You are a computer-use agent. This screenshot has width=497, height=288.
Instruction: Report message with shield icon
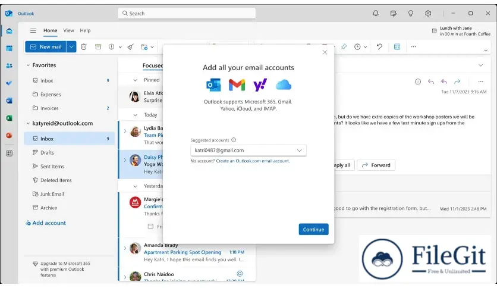click(111, 47)
